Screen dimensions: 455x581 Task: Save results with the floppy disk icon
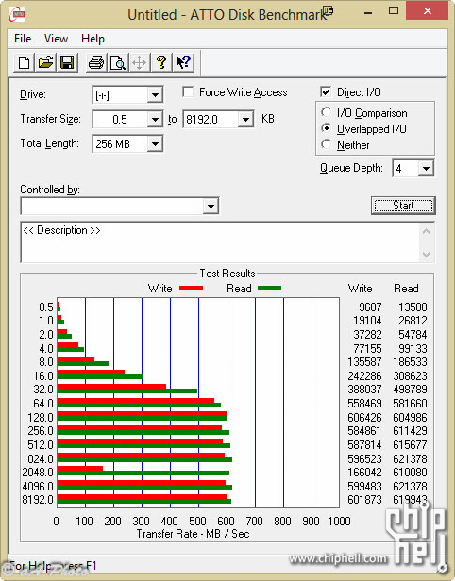[x=67, y=62]
